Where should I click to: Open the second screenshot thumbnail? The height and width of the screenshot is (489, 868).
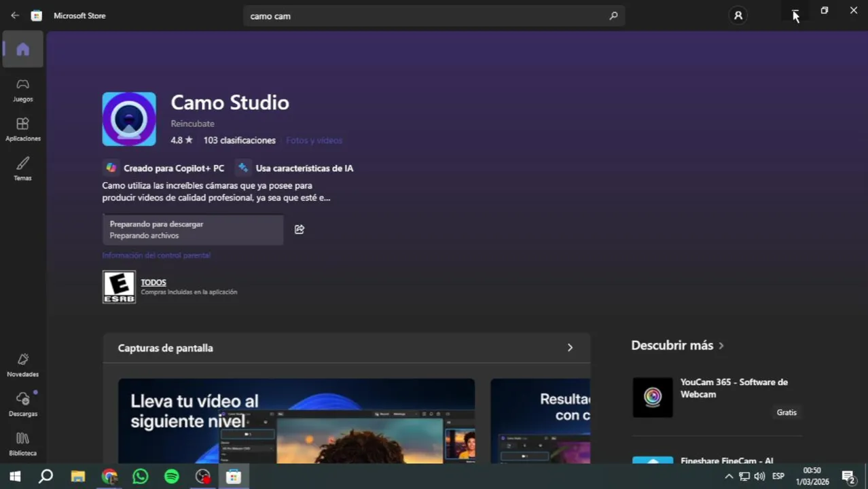pyautogui.click(x=540, y=421)
